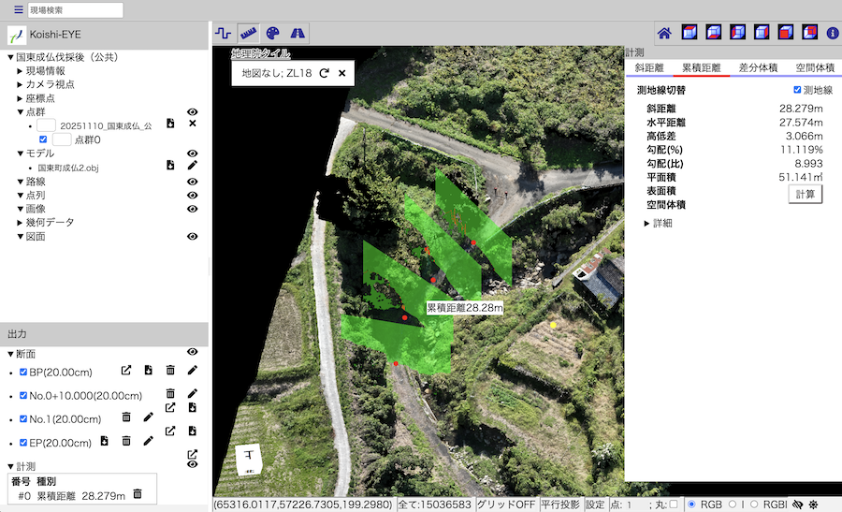Image resolution: width=842 pixels, height=512 pixels.
Task: Select the measurement ruler tool
Action: click(248, 33)
